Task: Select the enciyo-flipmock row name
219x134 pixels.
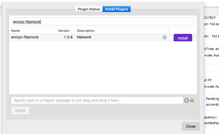Action: click(x=25, y=37)
